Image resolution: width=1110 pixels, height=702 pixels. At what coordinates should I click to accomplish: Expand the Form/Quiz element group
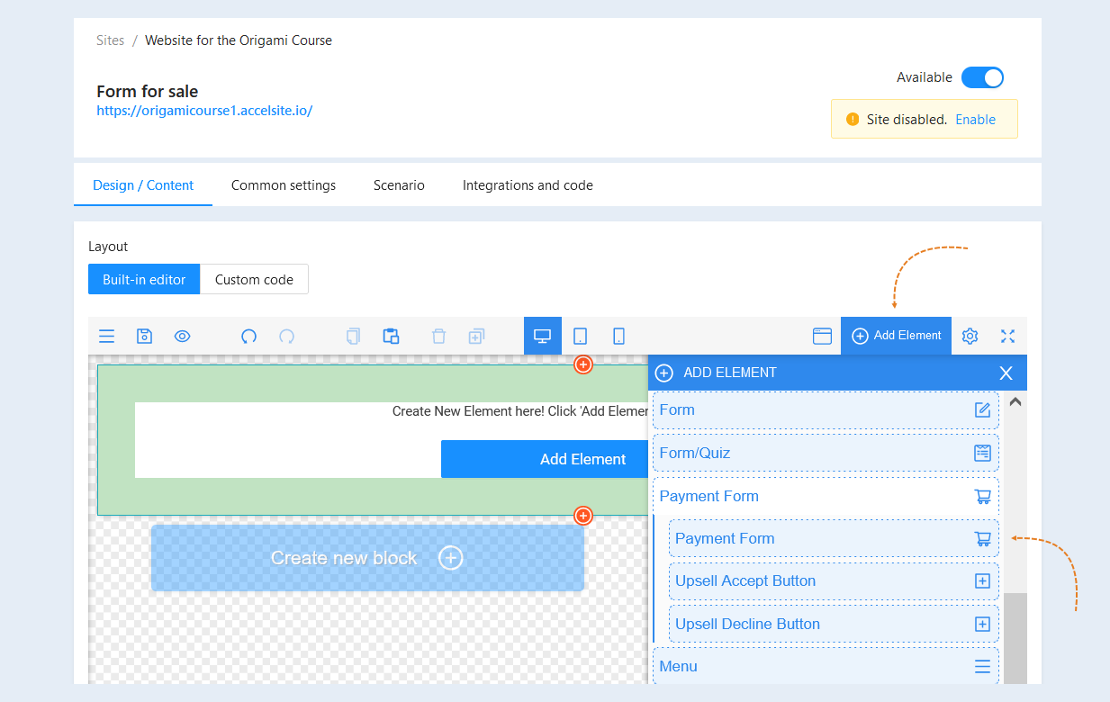826,453
